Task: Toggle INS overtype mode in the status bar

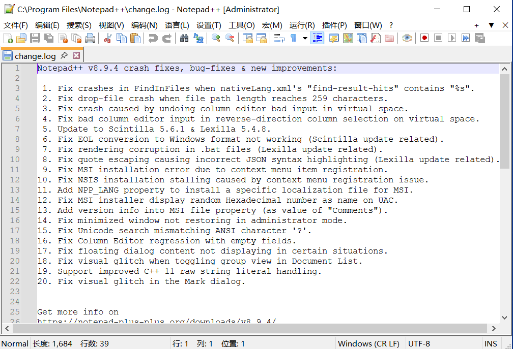Action: click(x=491, y=344)
